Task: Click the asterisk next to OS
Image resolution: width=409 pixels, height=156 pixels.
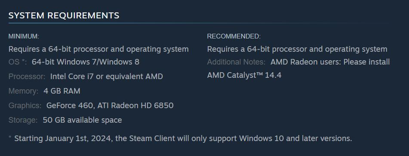Action: coord(24,62)
